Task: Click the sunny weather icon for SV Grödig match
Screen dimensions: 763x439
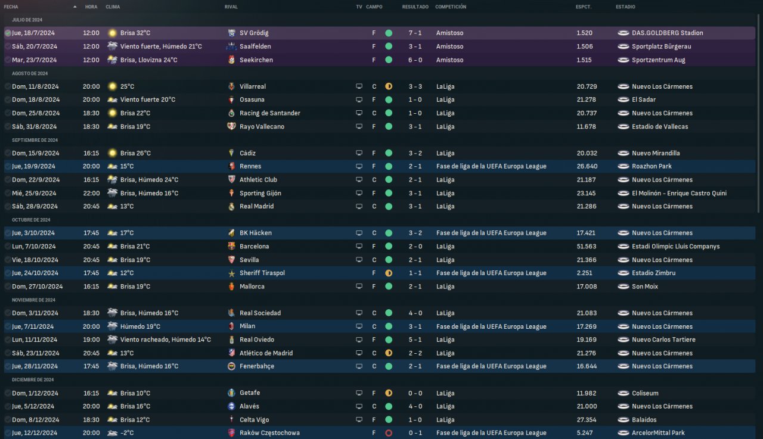Action: pos(112,33)
